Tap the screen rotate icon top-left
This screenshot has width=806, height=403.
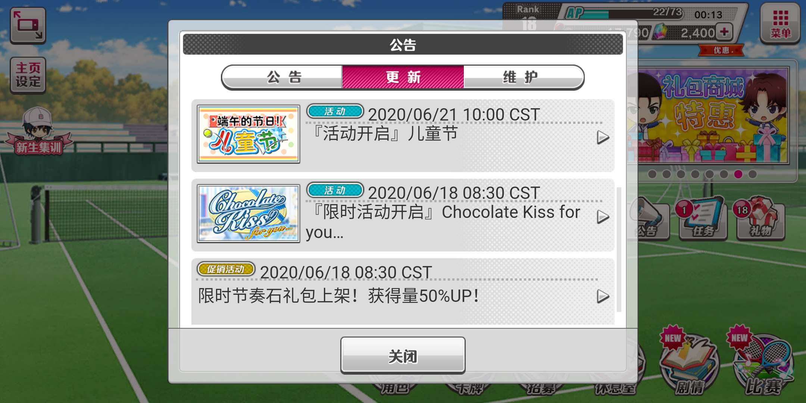(28, 25)
